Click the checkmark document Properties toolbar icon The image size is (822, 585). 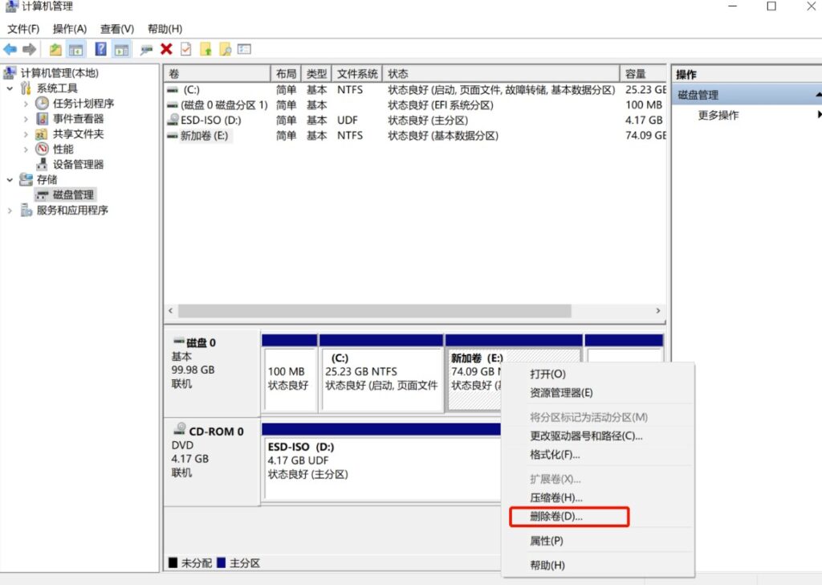[x=185, y=49]
